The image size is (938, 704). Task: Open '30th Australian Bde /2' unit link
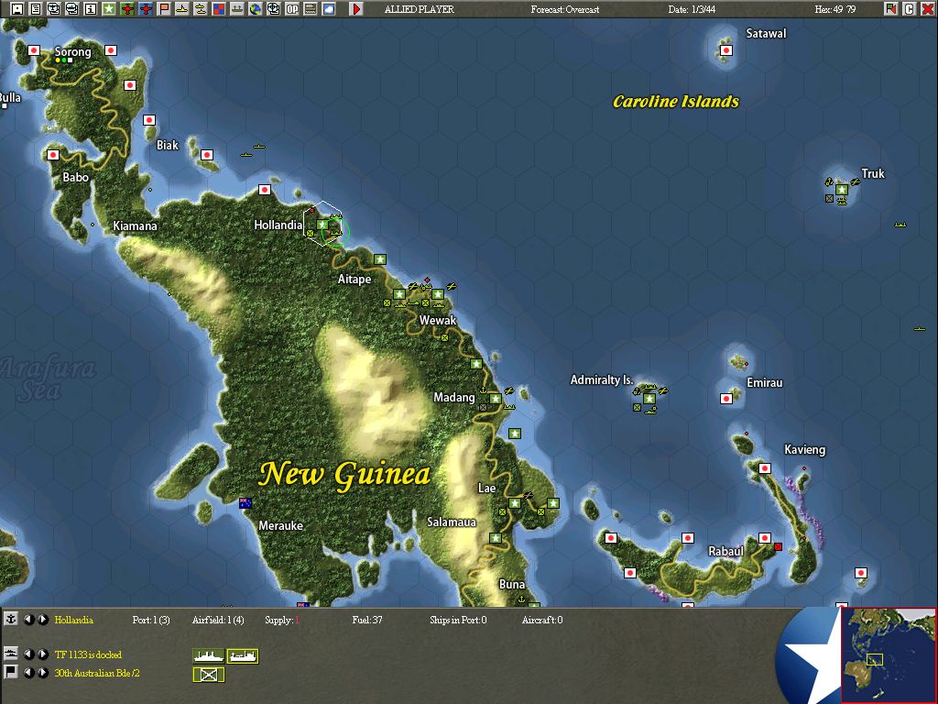coord(97,673)
